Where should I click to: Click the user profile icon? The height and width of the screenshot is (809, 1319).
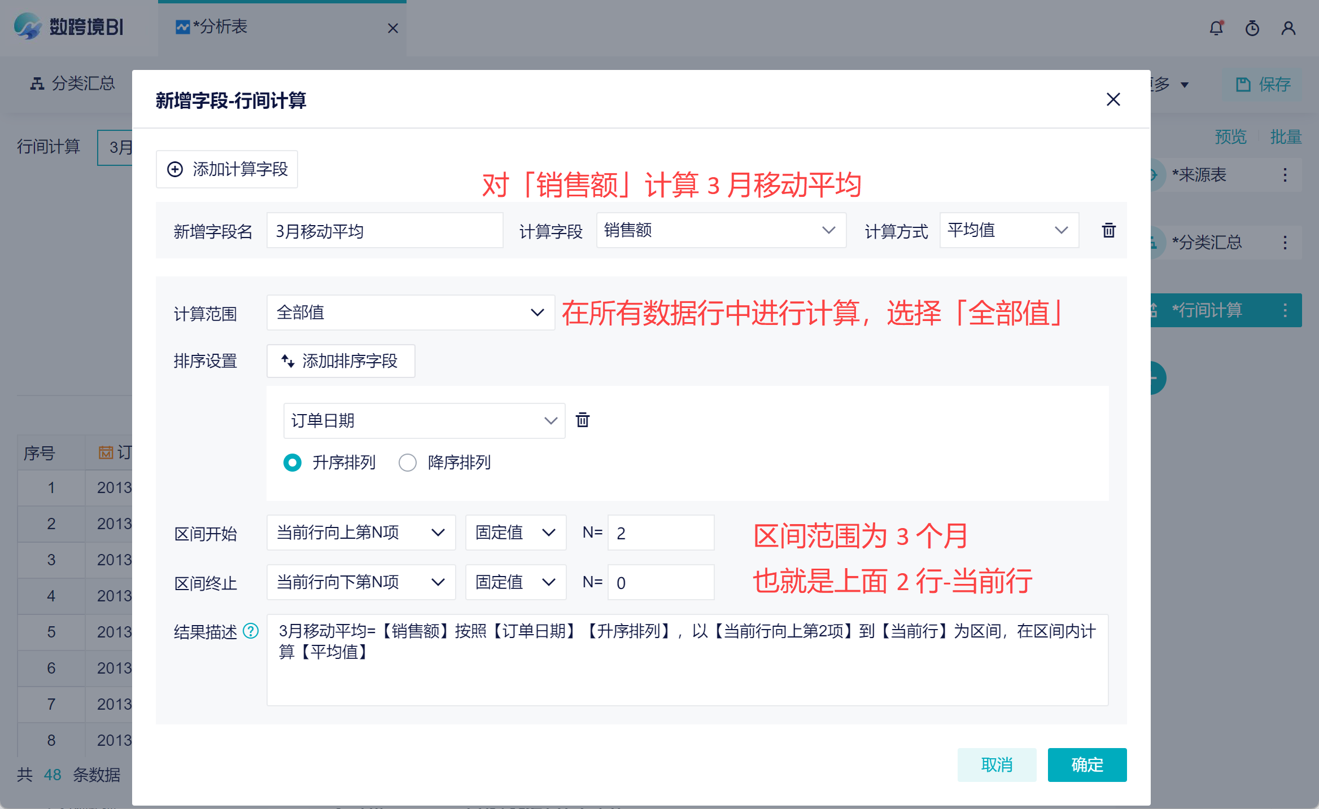(x=1289, y=28)
